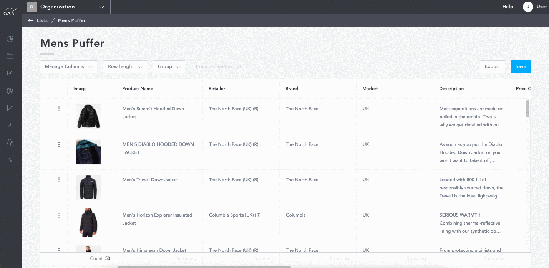Open the folder icon in sidebar
This screenshot has height=268, width=549.
click(10, 56)
